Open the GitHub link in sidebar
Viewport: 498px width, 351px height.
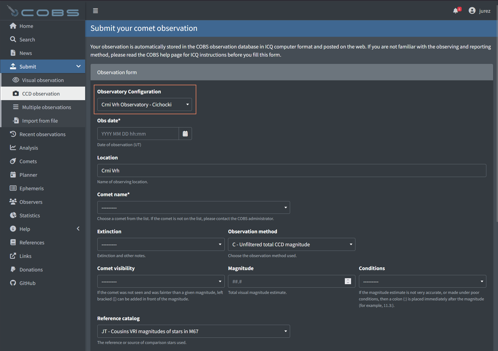[27, 283]
